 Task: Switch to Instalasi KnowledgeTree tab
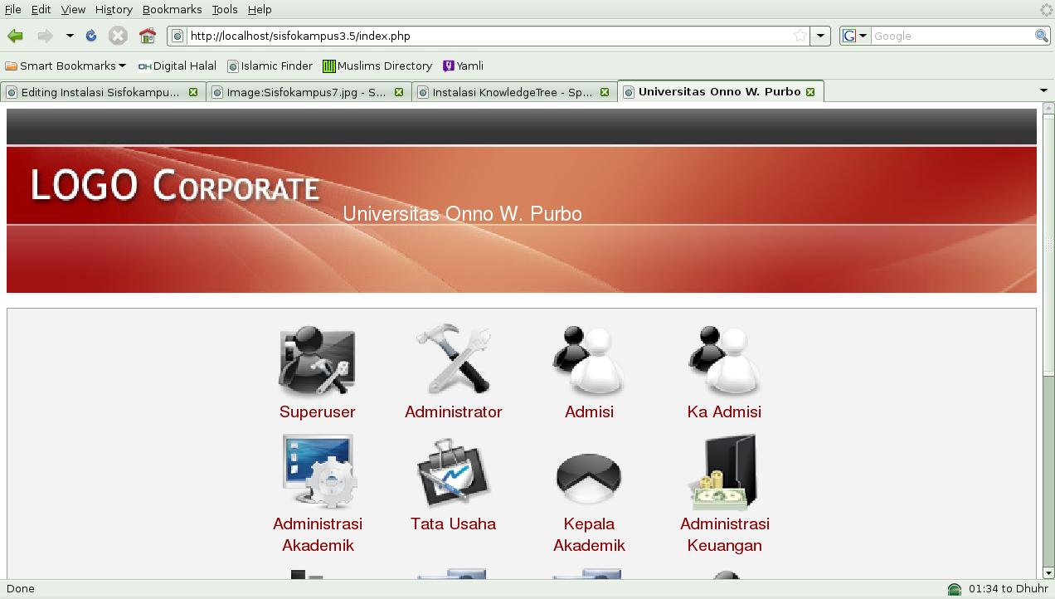click(x=513, y=92)
